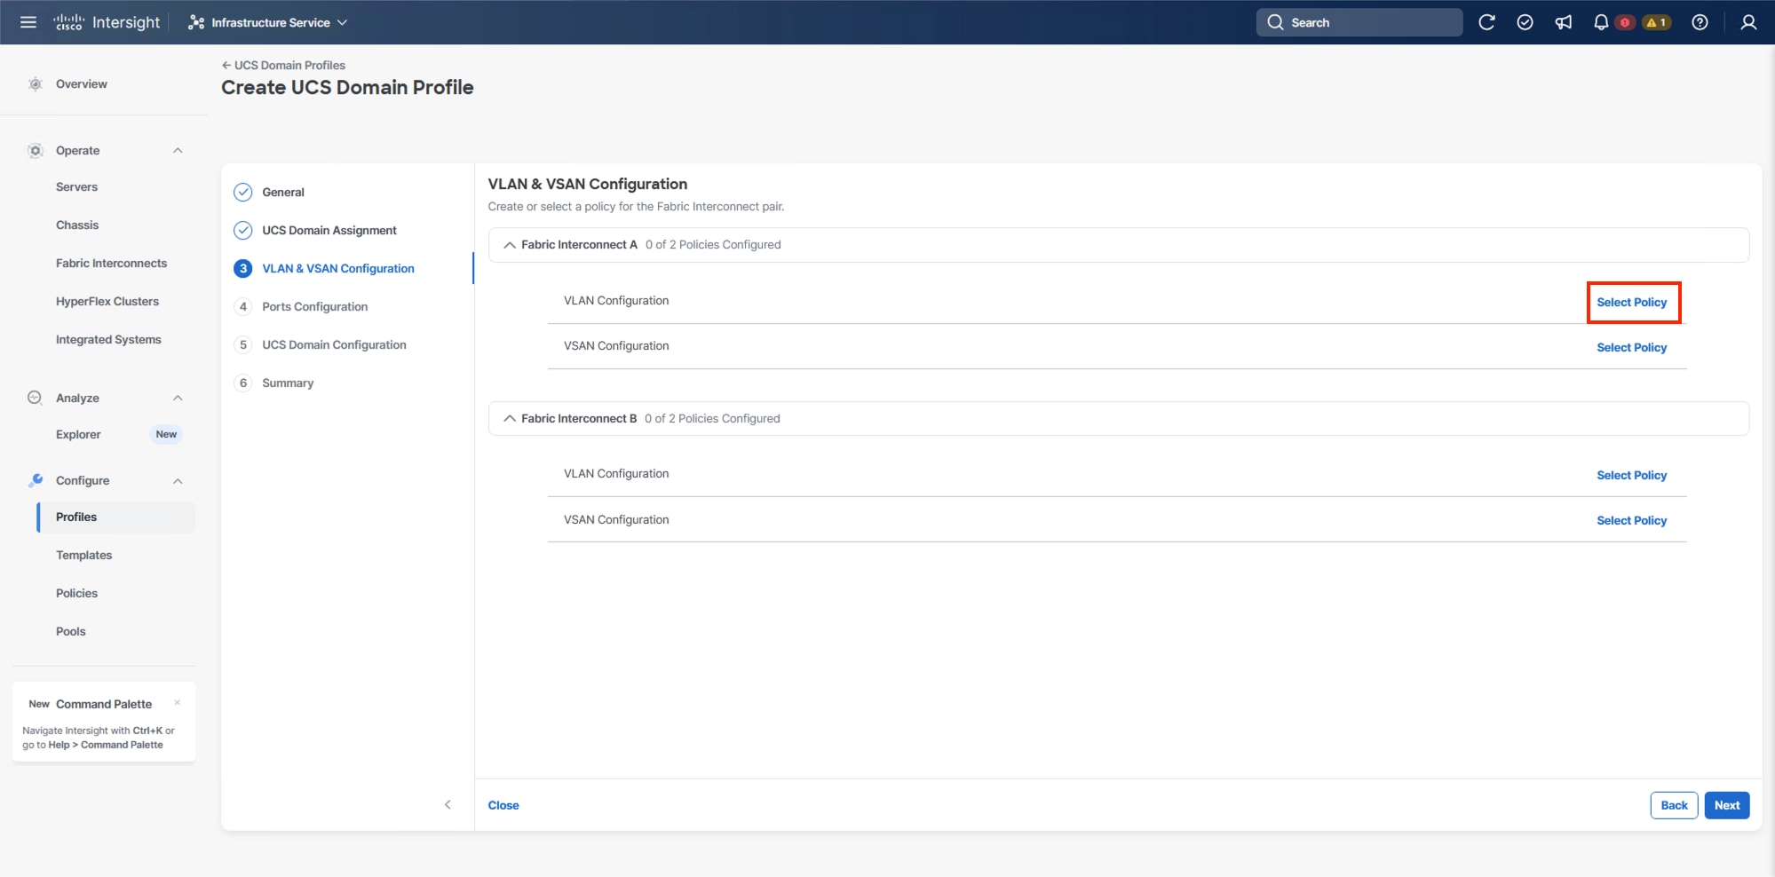Screen dimensions: 1775x877
Task: Click the Next button
Action: pyautogui.click(x=1726, y=805)
